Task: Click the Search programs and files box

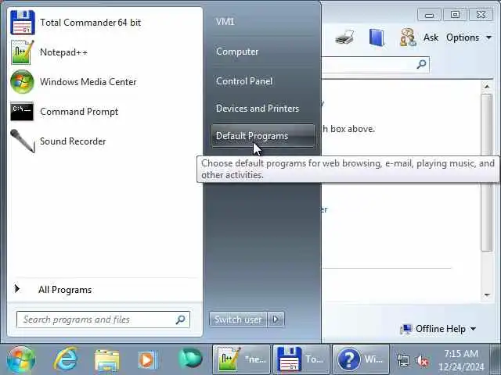Action: 103,320
